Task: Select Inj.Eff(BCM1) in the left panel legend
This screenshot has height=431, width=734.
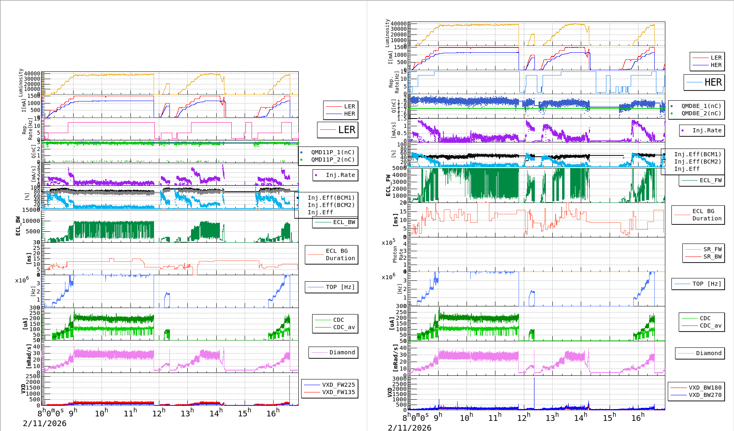Action: (331, 198)
